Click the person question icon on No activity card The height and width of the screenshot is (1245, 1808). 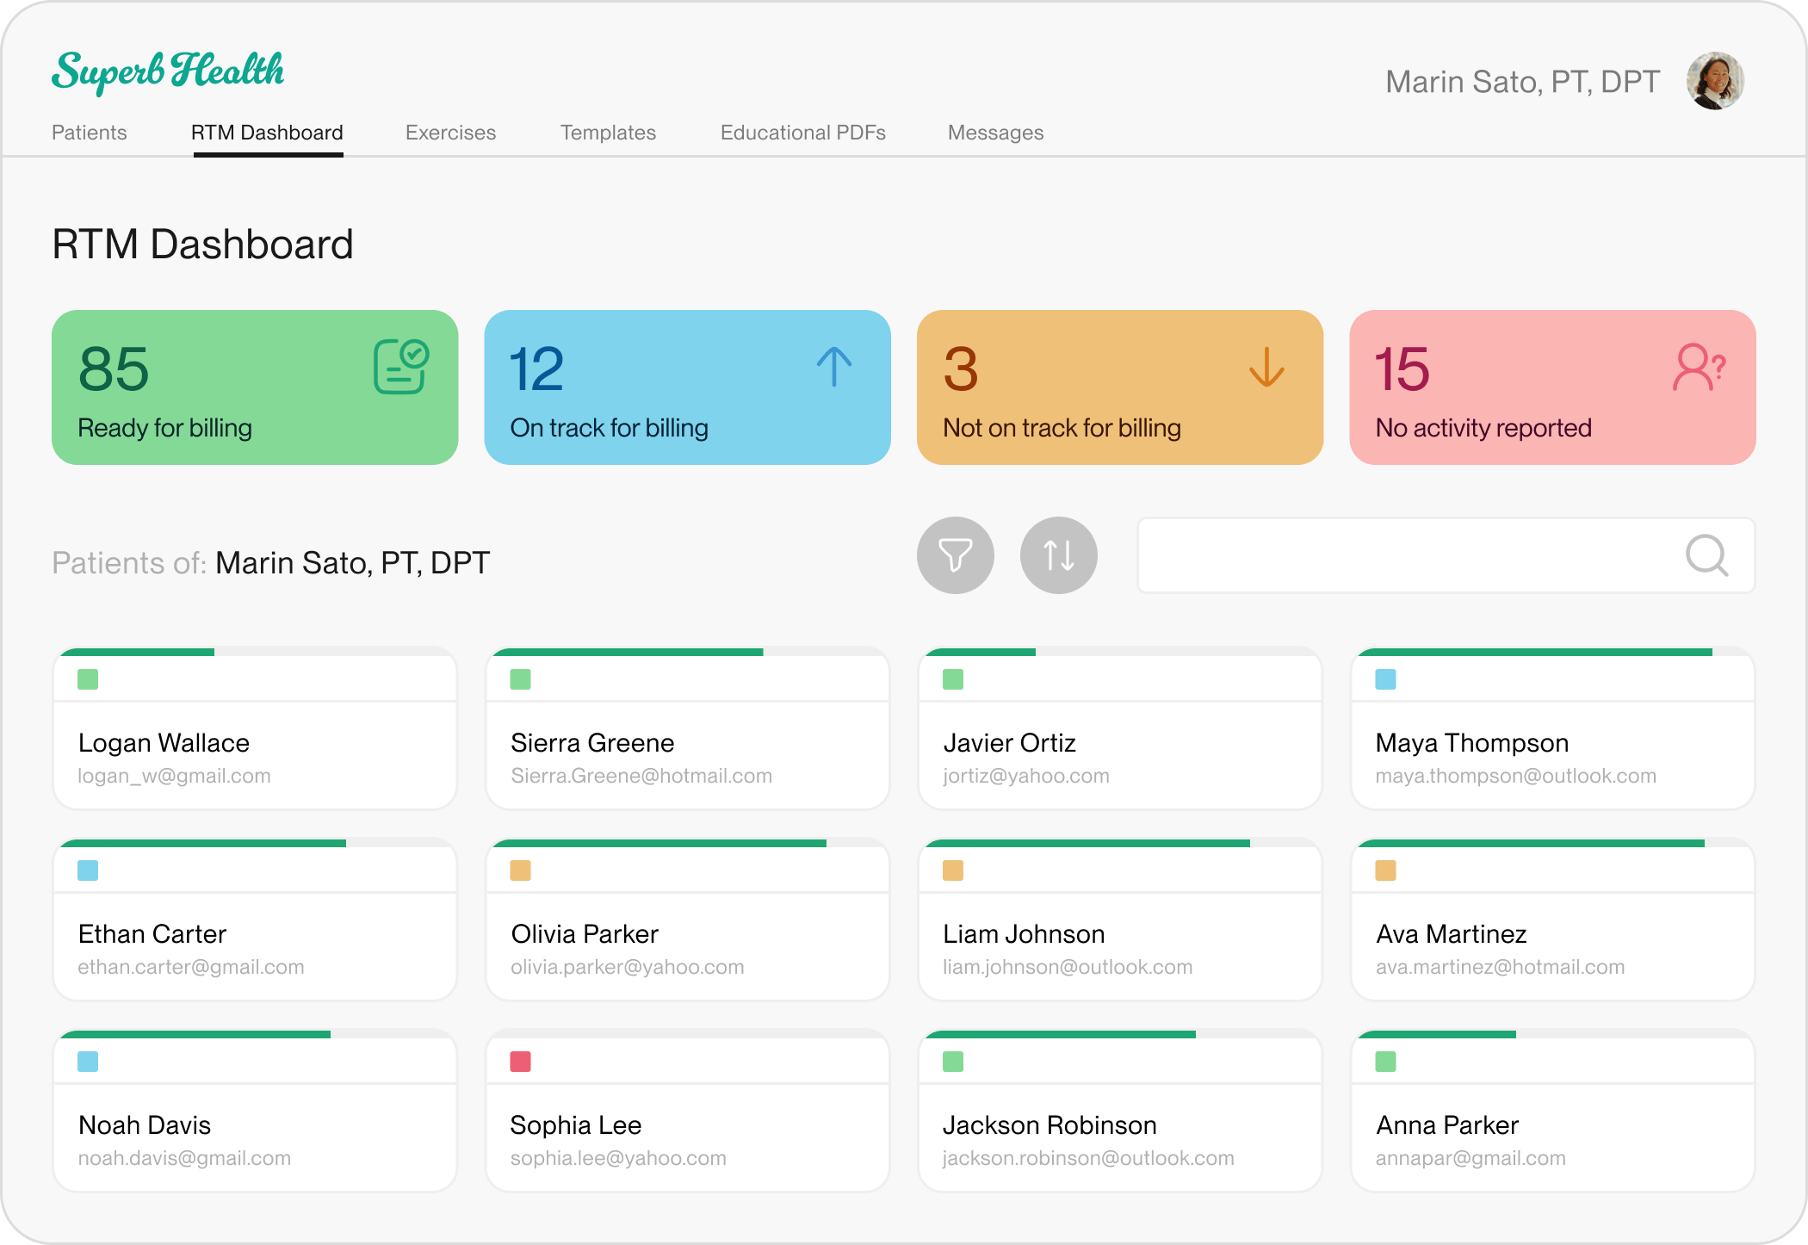(1699, 368)
